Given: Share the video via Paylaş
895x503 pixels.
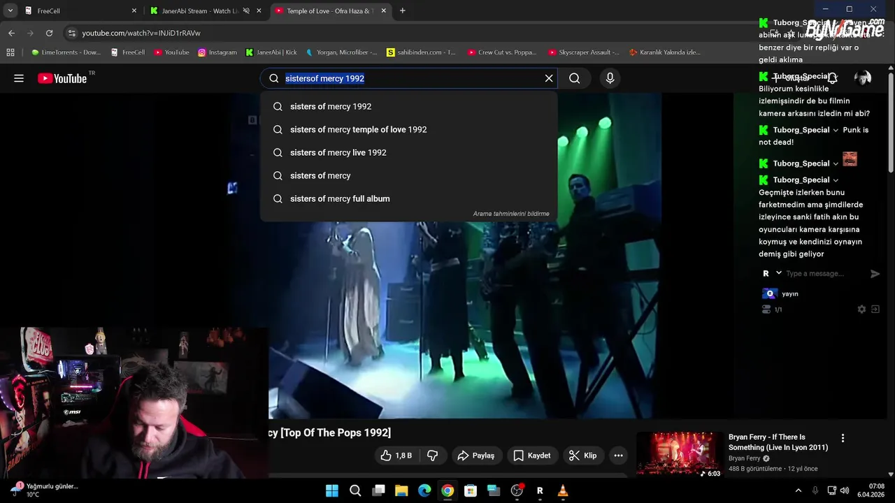Looking at the screenshot, I should pos(475,455).
